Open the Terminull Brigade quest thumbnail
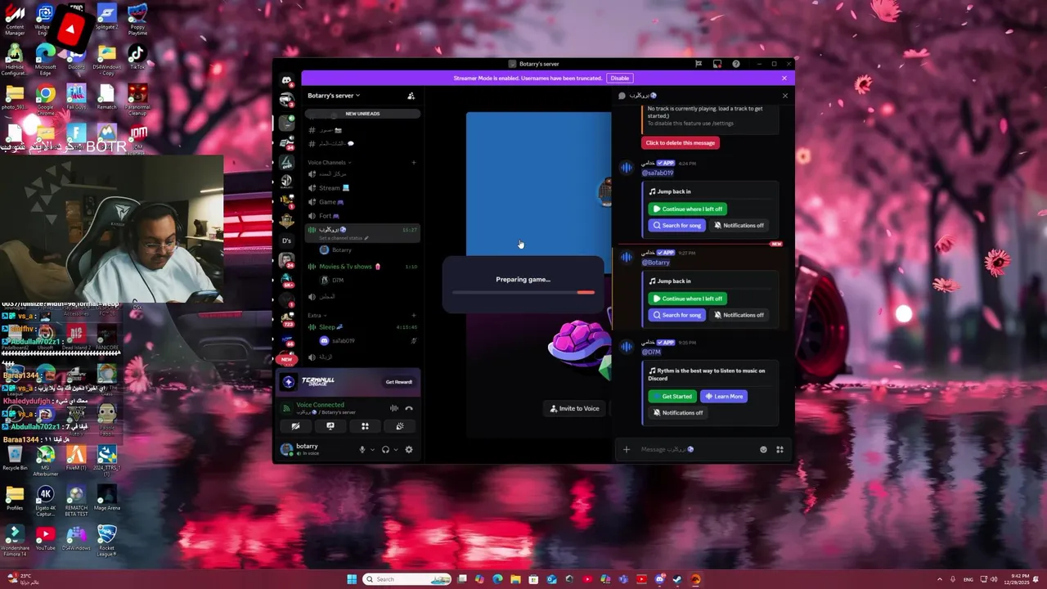1047x589 pixels. [288, 382]
